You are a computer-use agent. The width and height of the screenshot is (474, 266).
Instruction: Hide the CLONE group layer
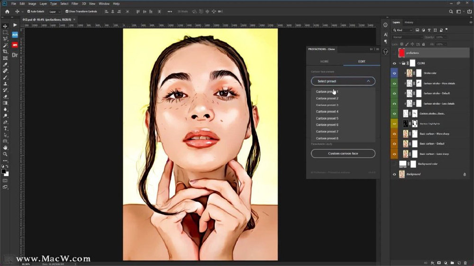tap(394, 63)
